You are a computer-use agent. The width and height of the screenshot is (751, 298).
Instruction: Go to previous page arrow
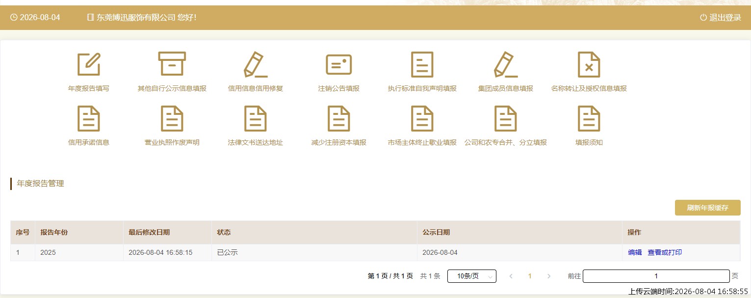point(511,276)
